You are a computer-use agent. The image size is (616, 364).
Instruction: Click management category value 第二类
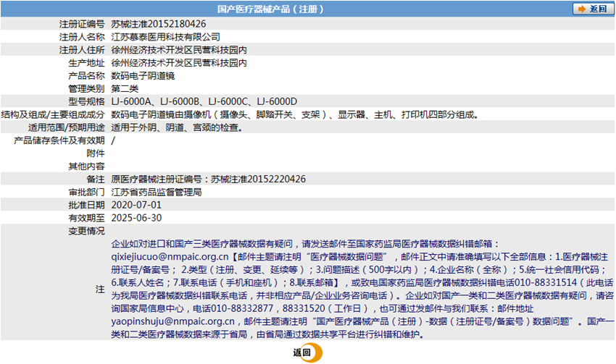pyautogui.click(x=125, y=88)
